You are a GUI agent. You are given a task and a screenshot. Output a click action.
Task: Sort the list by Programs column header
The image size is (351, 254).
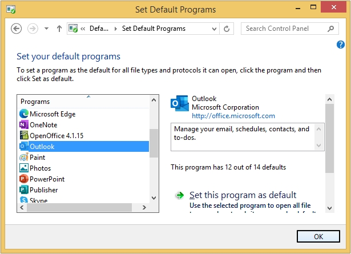(83, 102)
